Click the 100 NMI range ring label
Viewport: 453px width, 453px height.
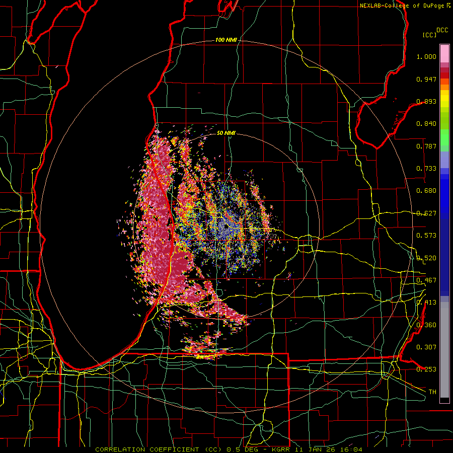click(x=226, y=40)
